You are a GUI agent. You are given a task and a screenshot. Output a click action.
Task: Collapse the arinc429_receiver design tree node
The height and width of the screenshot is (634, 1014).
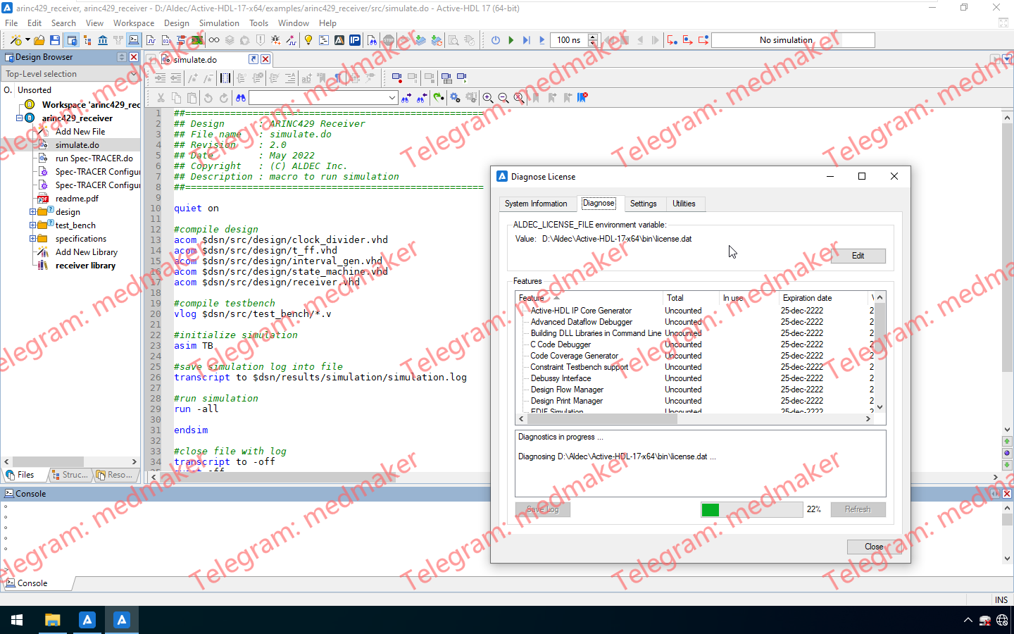[x=20, y=118]
